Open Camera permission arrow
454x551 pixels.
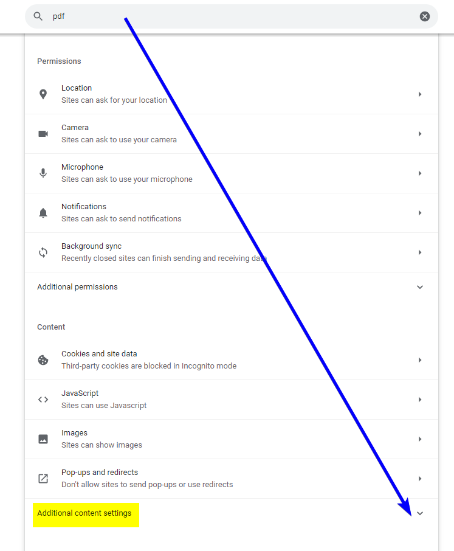pyautogui.click(x=419, y=134)
